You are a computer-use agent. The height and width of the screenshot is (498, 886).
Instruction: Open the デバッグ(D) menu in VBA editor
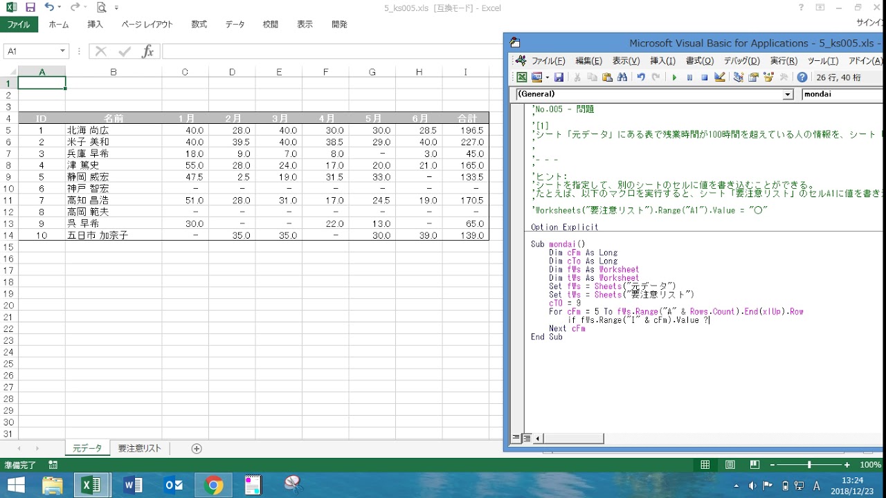(x=741, y=61)
